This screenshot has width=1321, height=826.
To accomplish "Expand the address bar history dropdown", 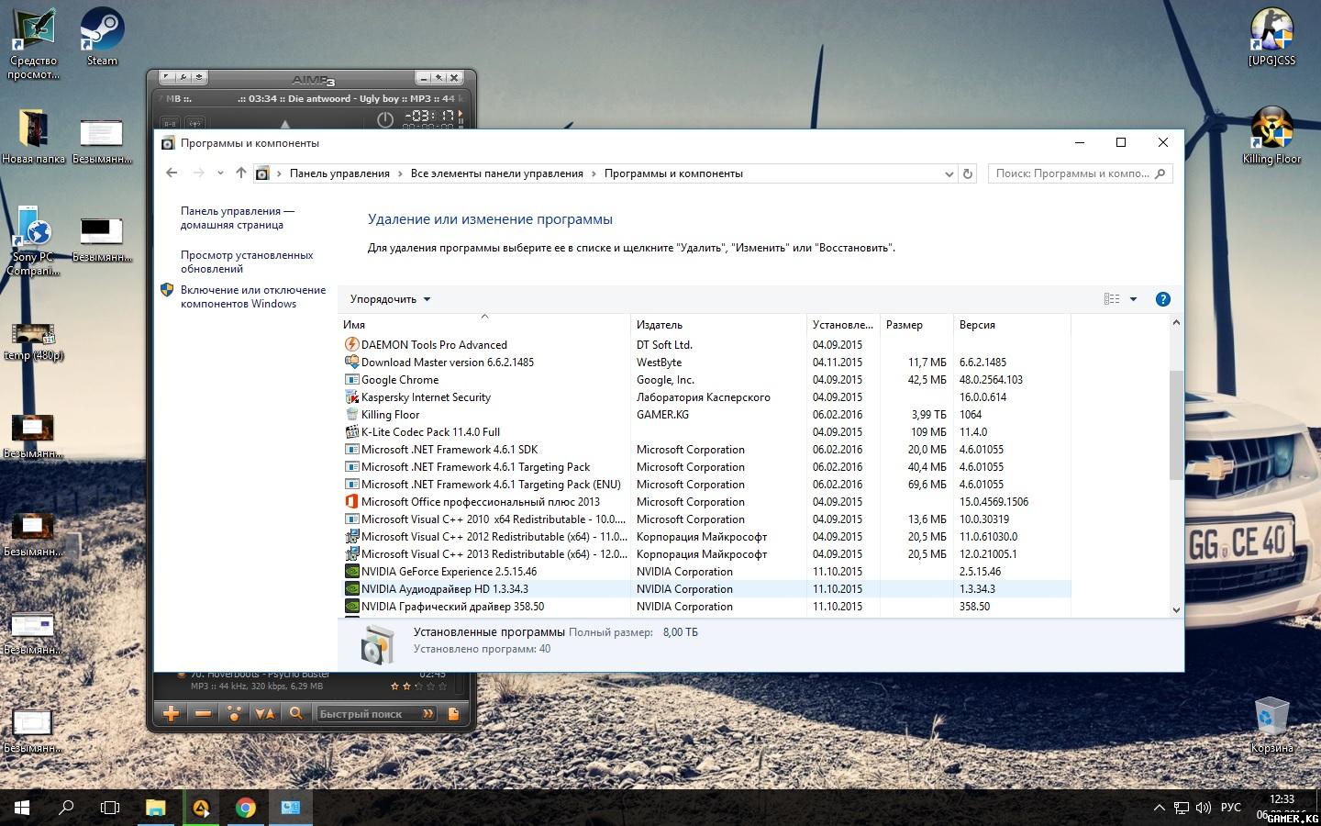I will [949, 173].
